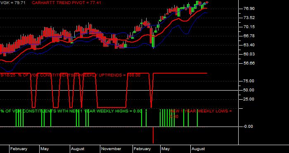Click the 73.52 price axis value
Image resolution: width=289 pixels, height=153 pixels.
point(249,18)
